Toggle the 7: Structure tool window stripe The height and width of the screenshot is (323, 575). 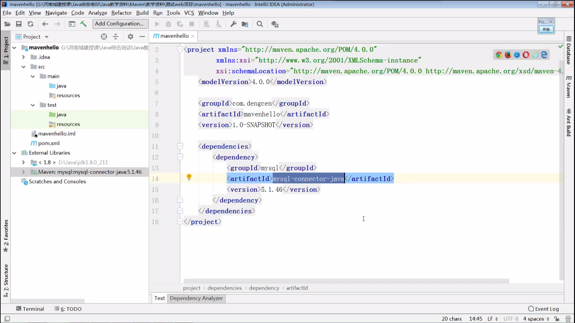click(x=5, y=281)
